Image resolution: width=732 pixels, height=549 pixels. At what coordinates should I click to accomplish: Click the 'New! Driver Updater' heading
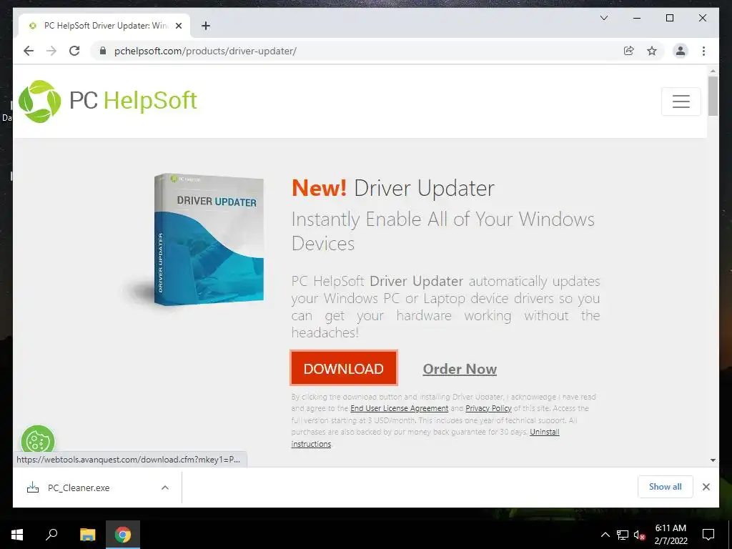pyautogui.click(x=392, y=188)
